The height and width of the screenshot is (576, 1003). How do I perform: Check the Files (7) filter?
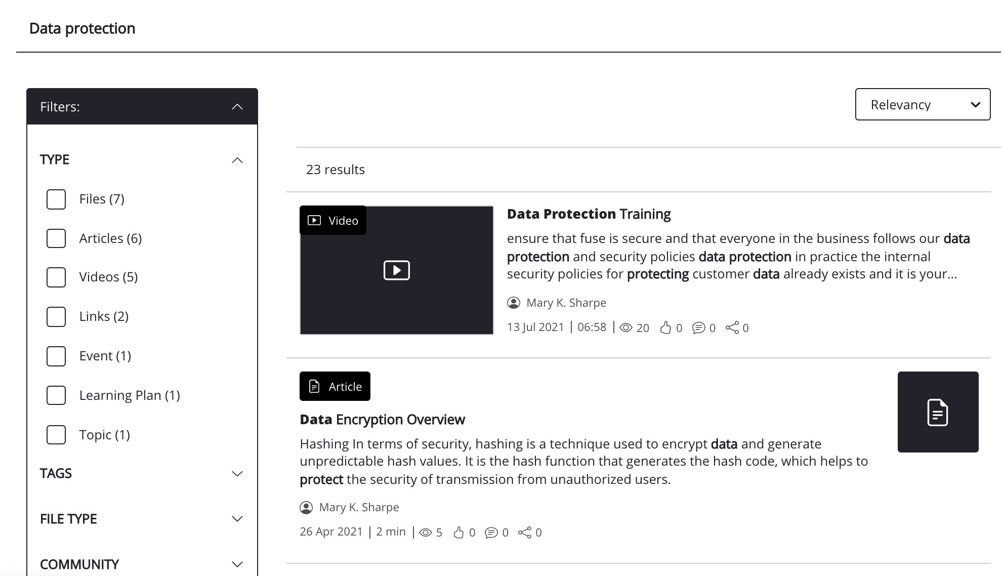pos(56,199)
